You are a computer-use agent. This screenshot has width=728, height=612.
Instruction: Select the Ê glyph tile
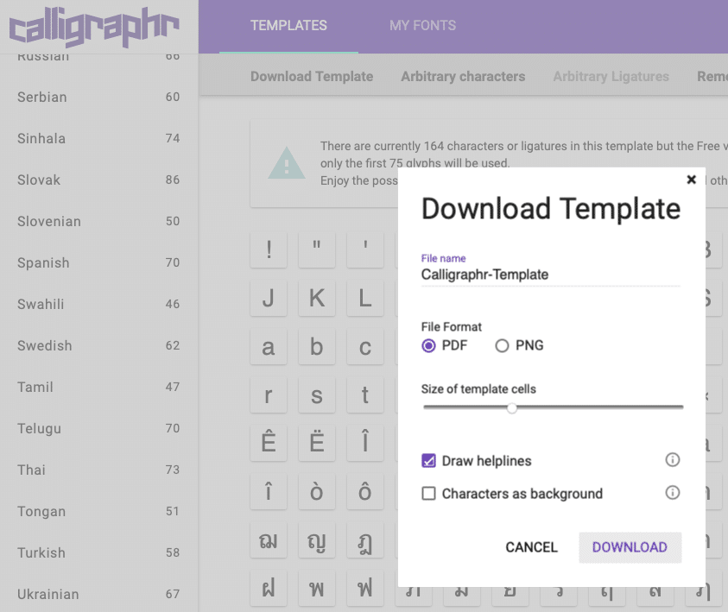tap(269, 444)
